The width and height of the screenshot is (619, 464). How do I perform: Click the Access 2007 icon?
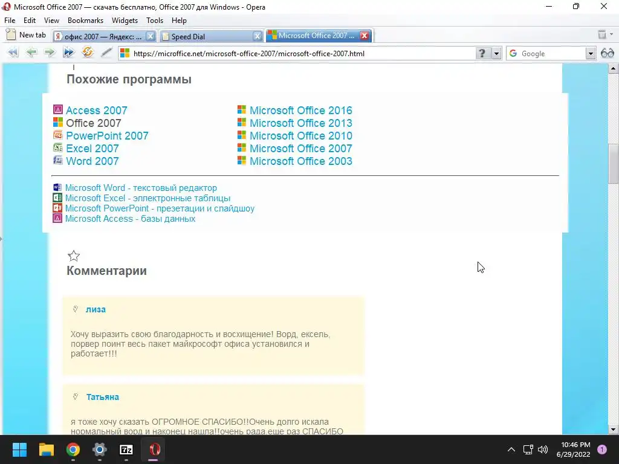point(58,110)
